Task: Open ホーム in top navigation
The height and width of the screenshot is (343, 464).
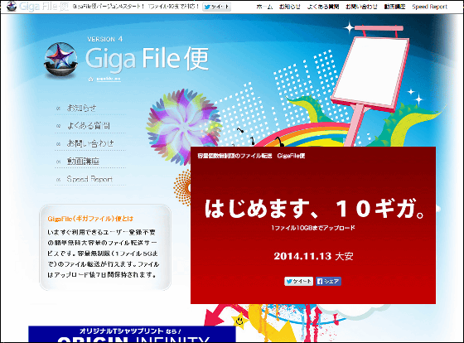Action: click(x=264, y=7)
